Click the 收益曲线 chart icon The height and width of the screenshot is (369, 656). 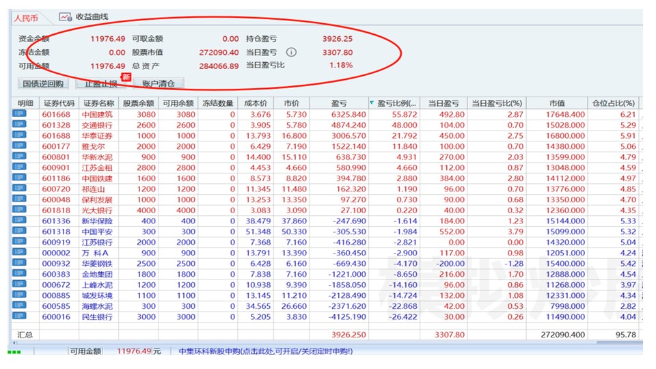point(66,17)
